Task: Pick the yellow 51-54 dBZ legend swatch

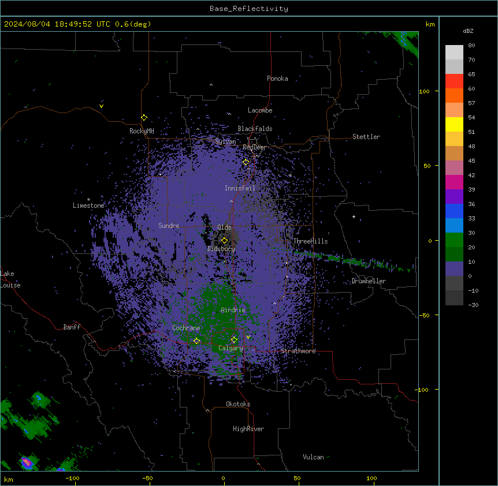Action: click(454, 124)
